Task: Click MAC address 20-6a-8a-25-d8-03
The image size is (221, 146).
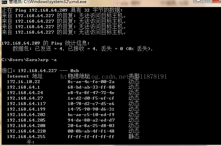Action: click(x=91, y=125)
